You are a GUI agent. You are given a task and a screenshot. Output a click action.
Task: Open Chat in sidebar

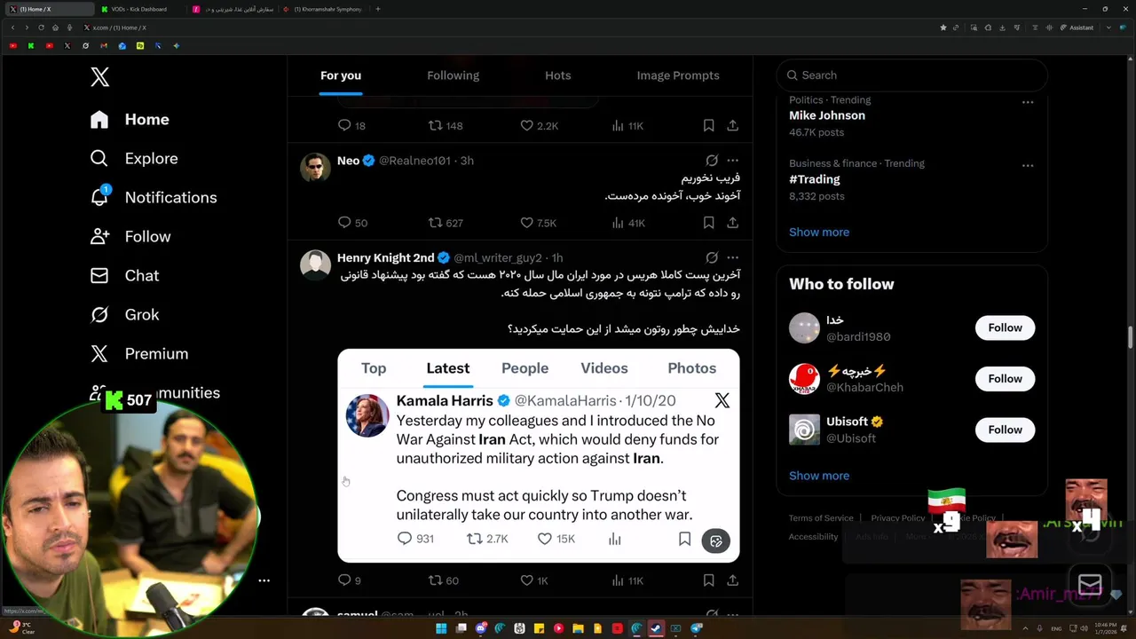[124, 276]
